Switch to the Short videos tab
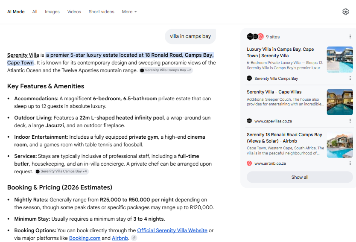 coord(102,12)
